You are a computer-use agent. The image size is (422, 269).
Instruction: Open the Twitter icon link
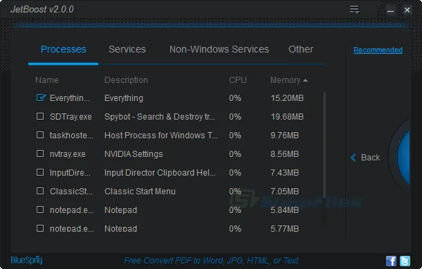point(405,261)
